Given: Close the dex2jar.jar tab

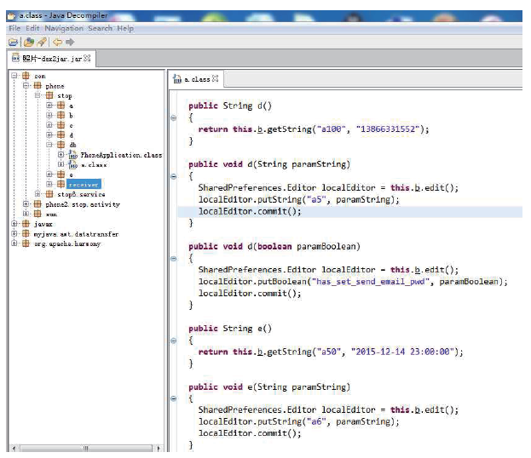Looking at the screenshot, I should pos(87,59).
